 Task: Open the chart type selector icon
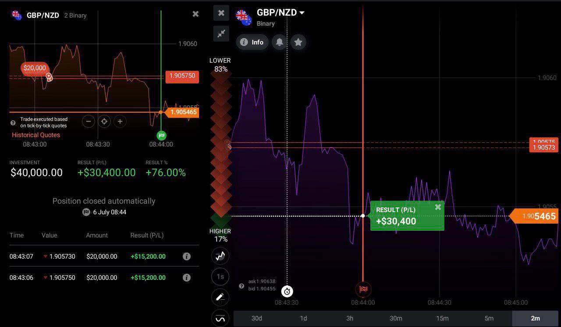coord(220,256)
